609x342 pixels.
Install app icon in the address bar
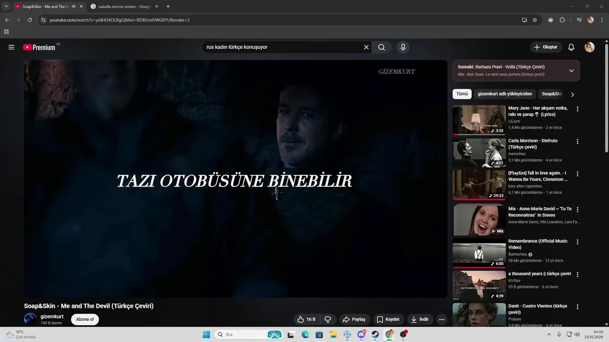pos(524,20)
